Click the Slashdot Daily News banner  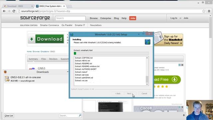click(x=169, y=40)
